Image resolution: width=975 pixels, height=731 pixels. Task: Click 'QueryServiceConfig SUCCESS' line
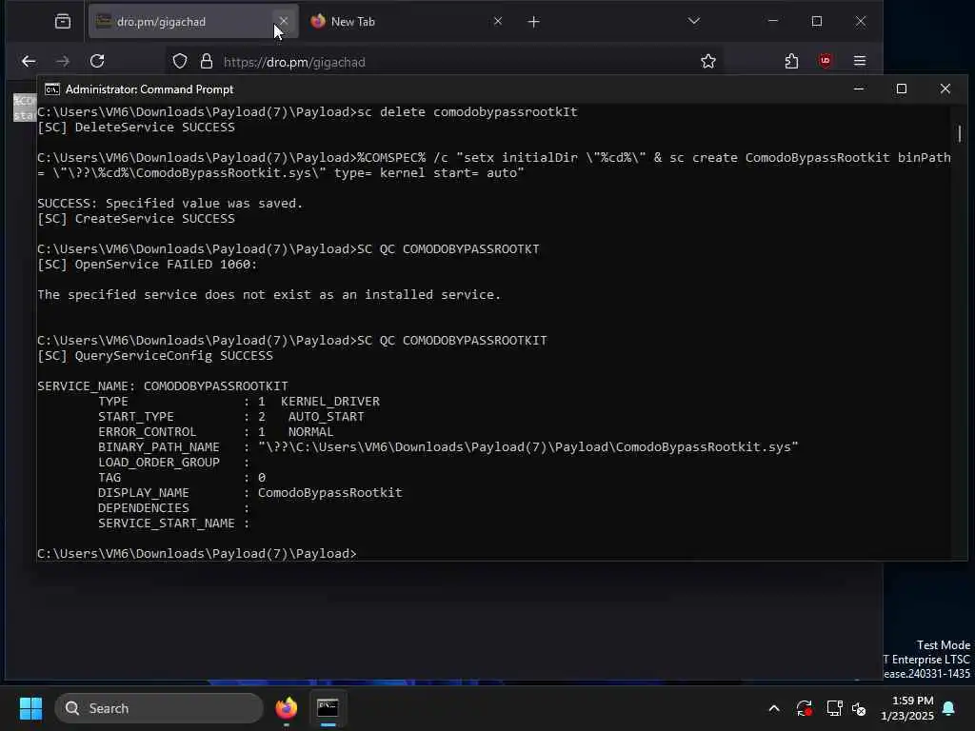point(155,356)
